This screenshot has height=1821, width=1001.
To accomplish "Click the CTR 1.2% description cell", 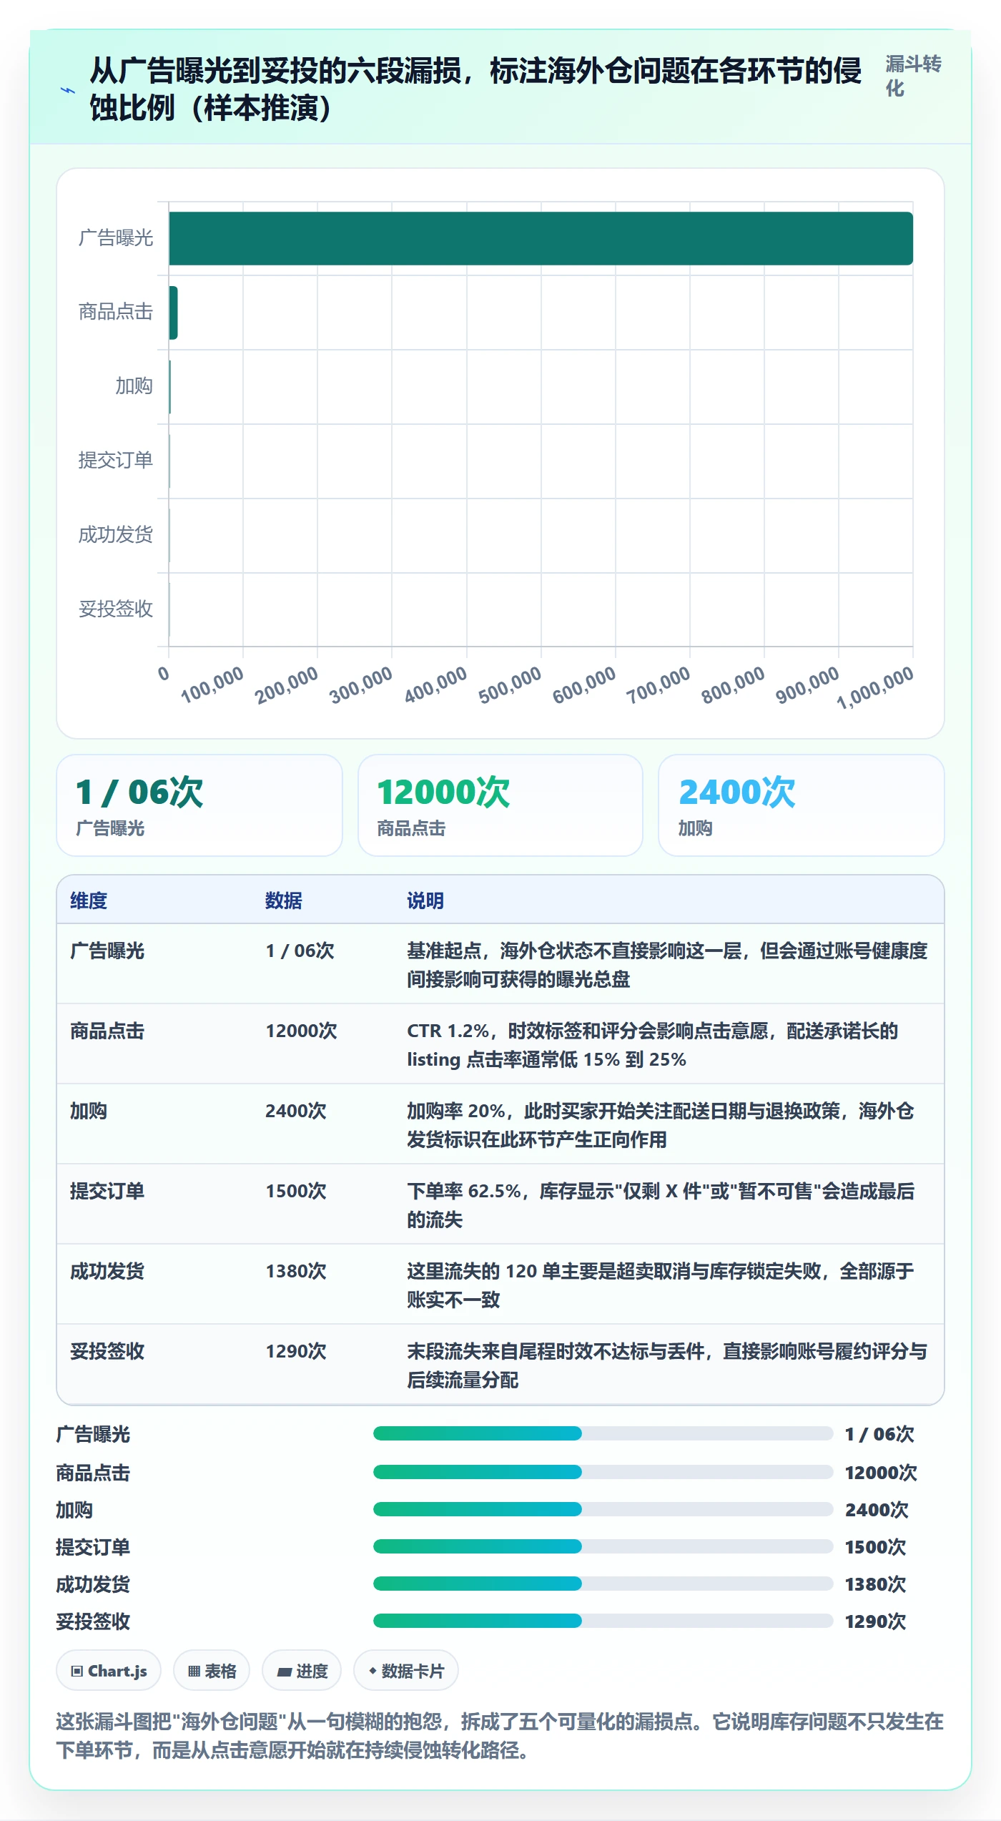I will 668,1044.
